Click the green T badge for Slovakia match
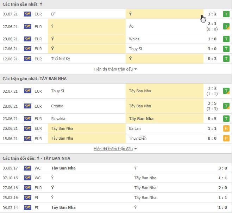This screenshot has height=213, width=232. [226, 119]
